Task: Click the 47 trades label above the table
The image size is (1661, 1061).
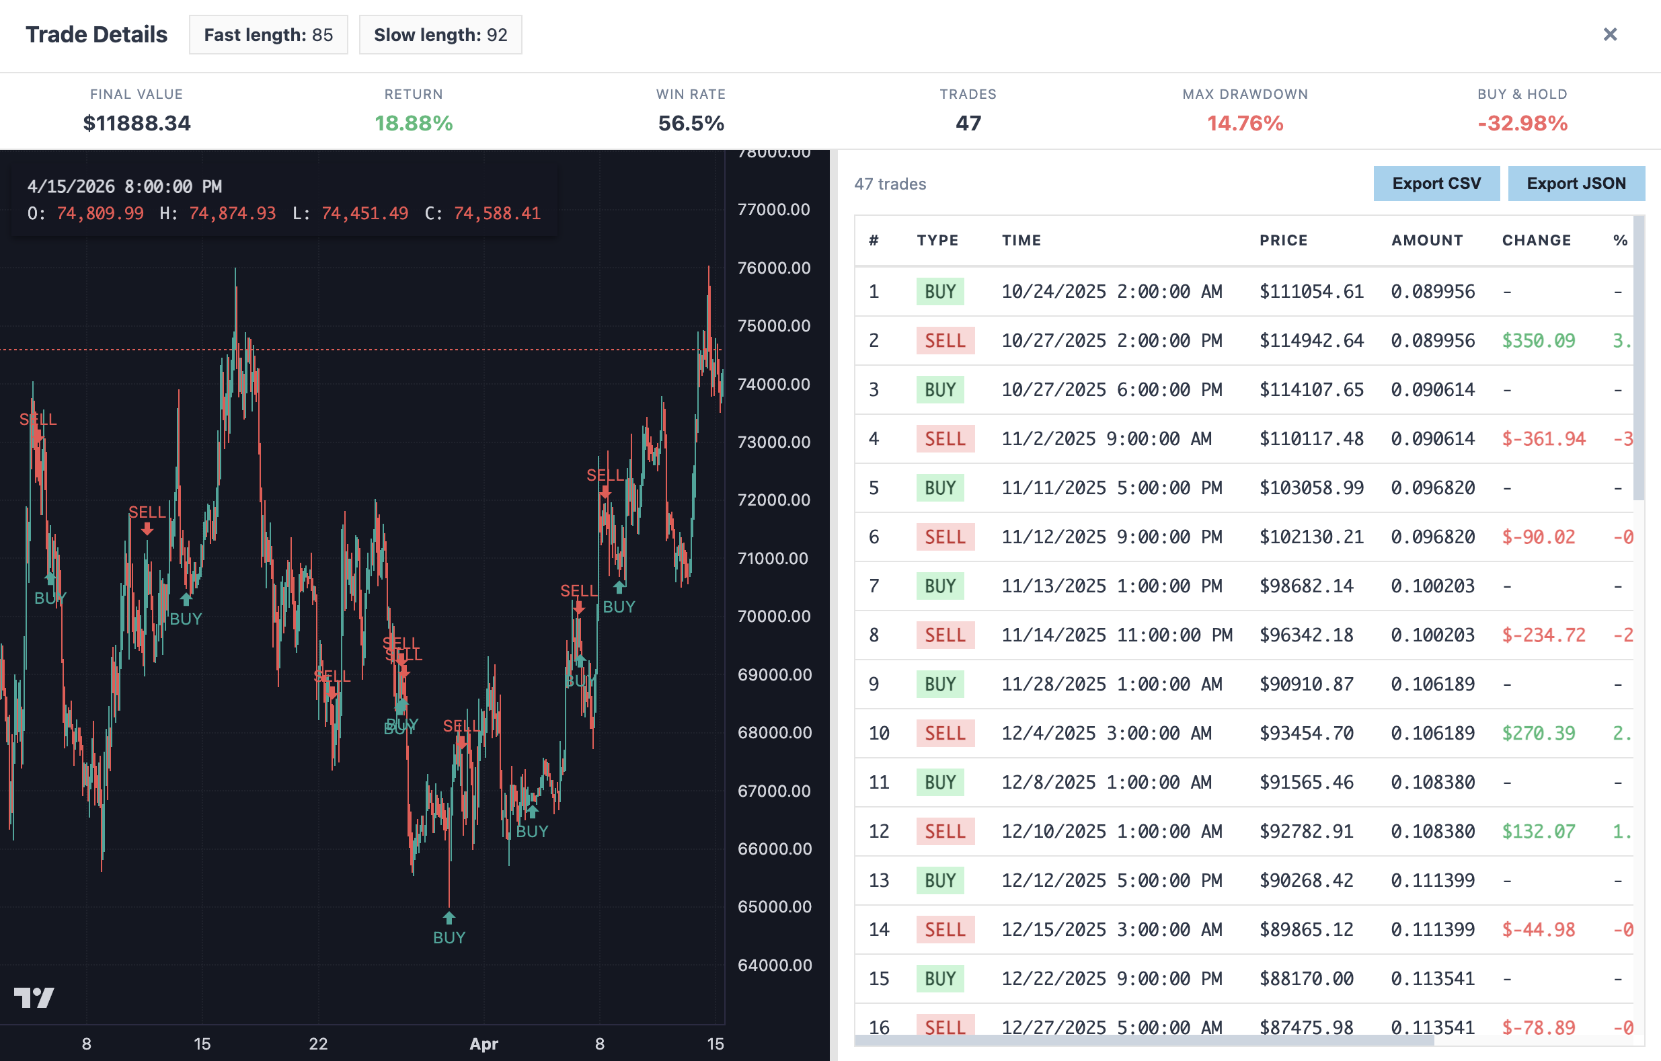Action: (890, 184)
